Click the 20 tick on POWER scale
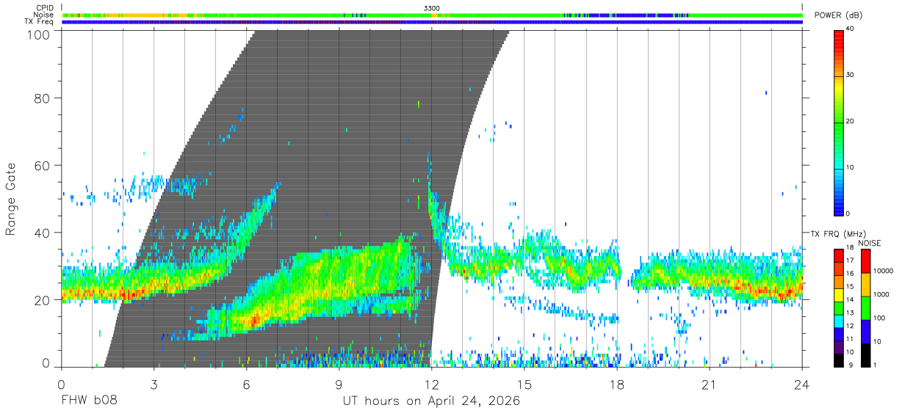The image size is (902, 416). pyautogui.click(x=851, y=122)
